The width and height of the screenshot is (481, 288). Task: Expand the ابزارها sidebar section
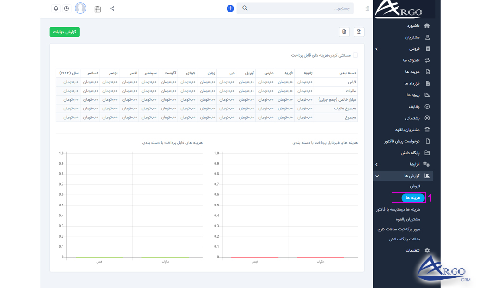(x=377, y=164)
